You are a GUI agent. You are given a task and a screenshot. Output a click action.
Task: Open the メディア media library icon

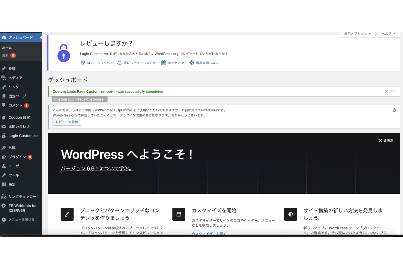[4, 78]
